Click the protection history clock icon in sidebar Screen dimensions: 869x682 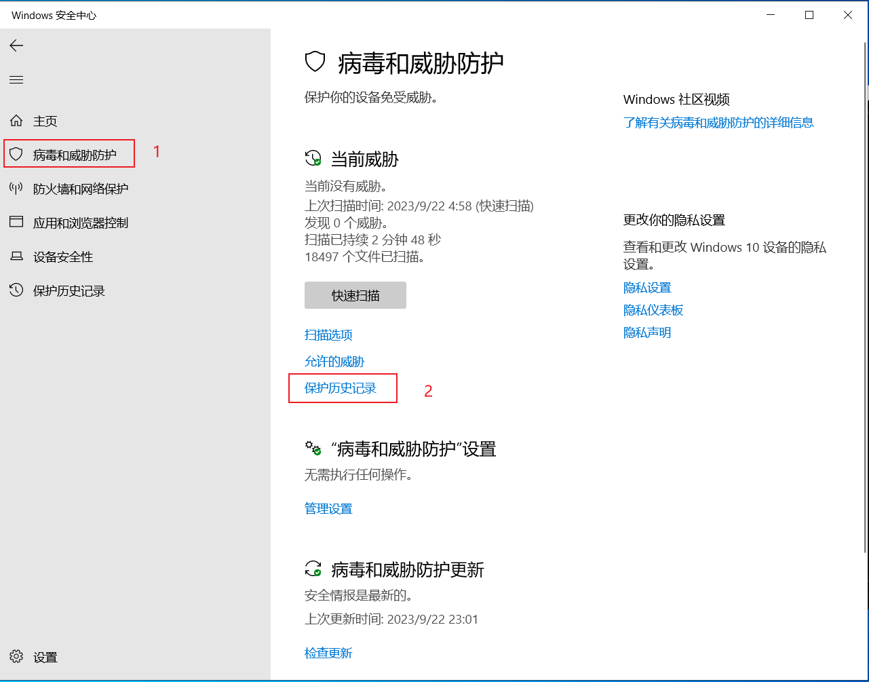(x=16, y=290)
